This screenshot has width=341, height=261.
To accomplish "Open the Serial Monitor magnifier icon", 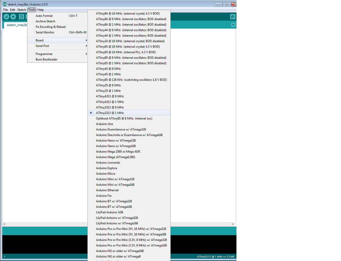I will click(233, 17).
